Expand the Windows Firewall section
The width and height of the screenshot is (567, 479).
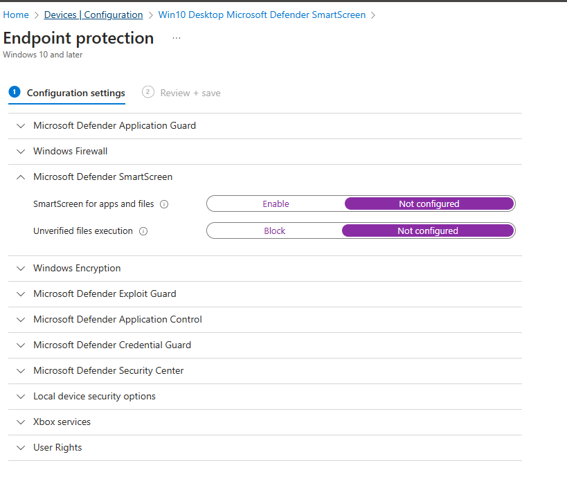pos(70,152)
